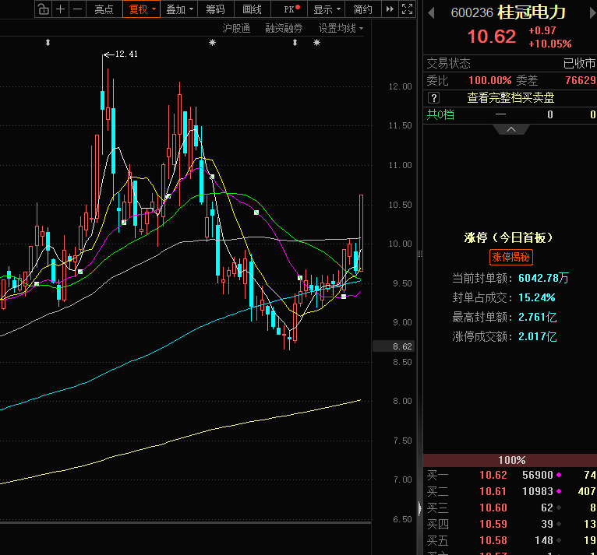Screen dimensions: 597x555
Task: Click the leftmost up-down arrow marker
Action: (x=48, y=43)
